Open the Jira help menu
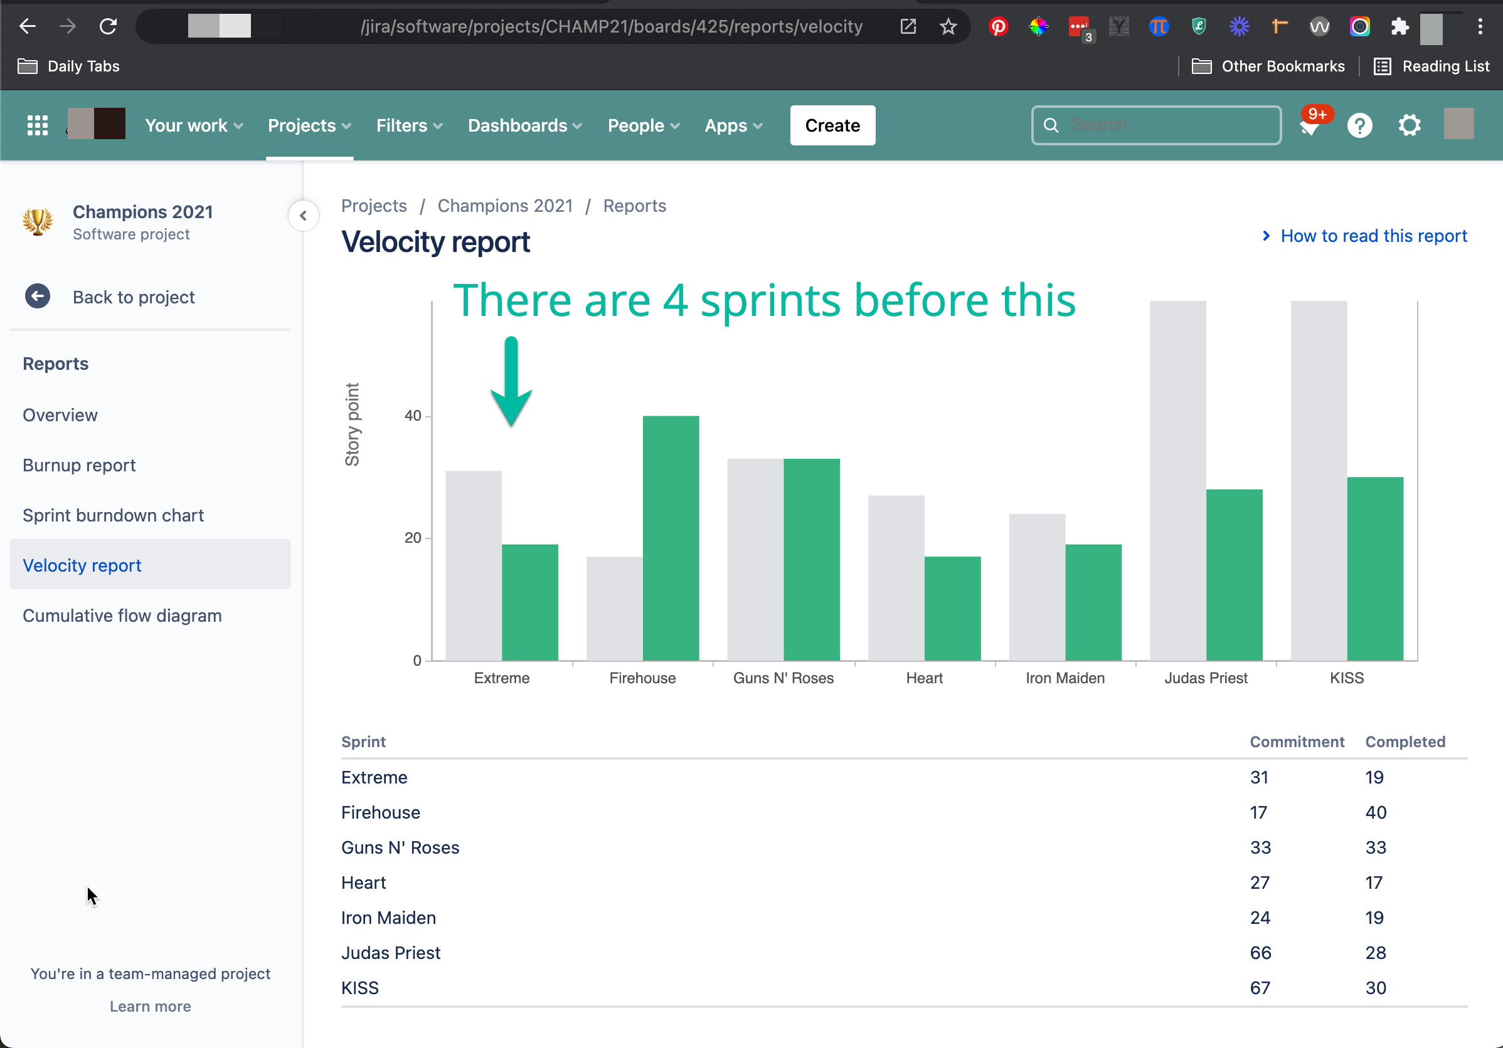This screenshot has width=1503, height=1048. pos(1359,125)
